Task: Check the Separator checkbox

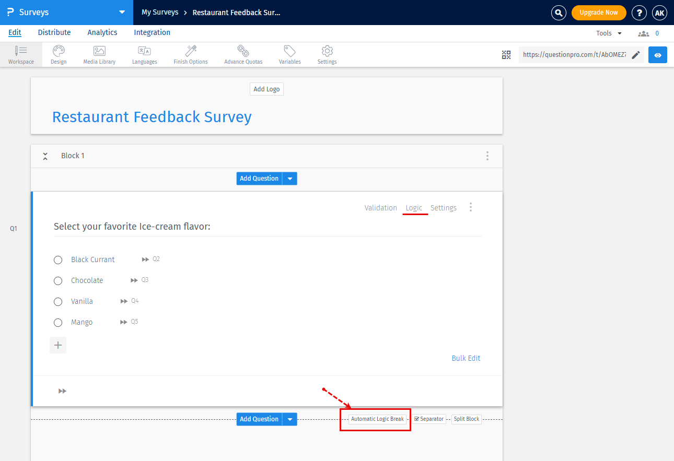Action: click(415, 419)
